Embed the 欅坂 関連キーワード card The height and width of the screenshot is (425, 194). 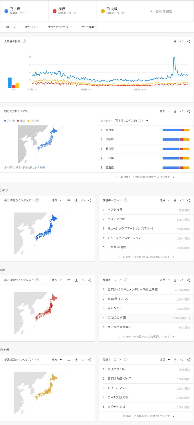pyautogui.click(x=182, y=280)
